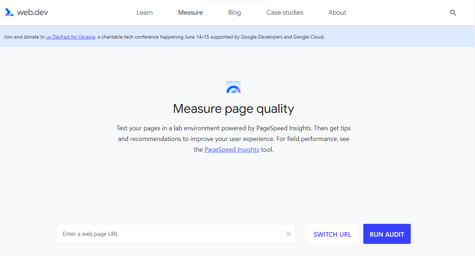Viewport: 475px width, 256px height.
Task: Click the page background below the description
Action: (x=233, y=186)
